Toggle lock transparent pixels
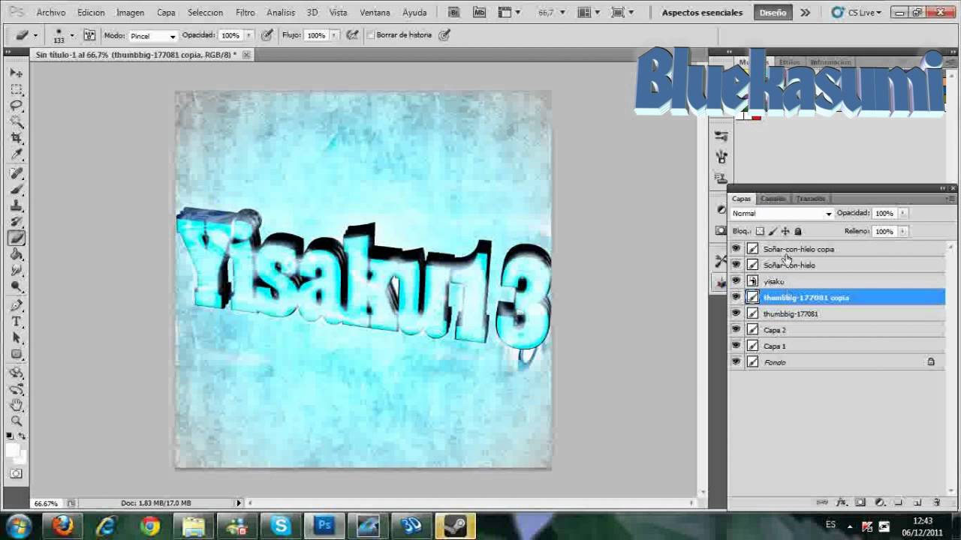961x540 pixels. 760,232
